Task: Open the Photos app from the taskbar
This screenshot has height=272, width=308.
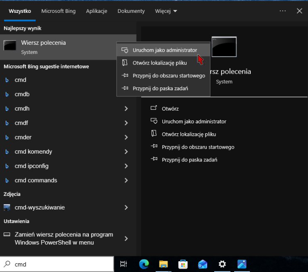Action: point(242,264)
